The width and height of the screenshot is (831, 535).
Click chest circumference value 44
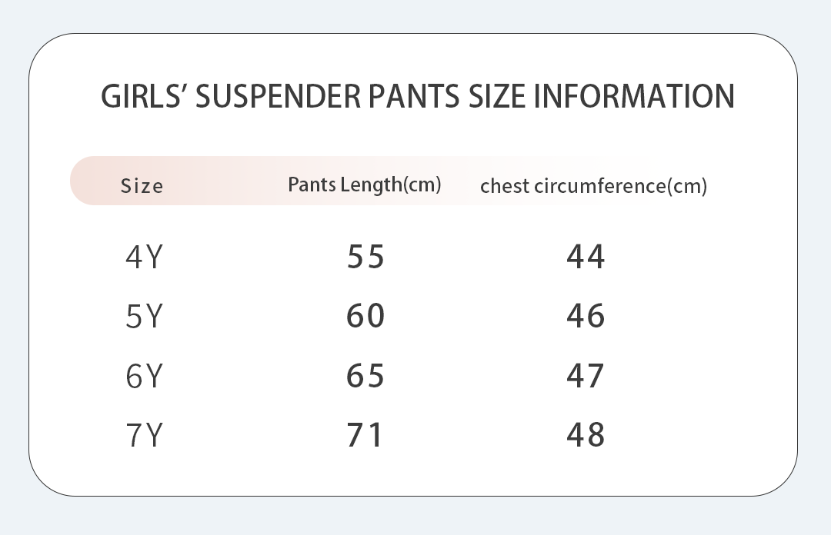click(x=586, y=257)
